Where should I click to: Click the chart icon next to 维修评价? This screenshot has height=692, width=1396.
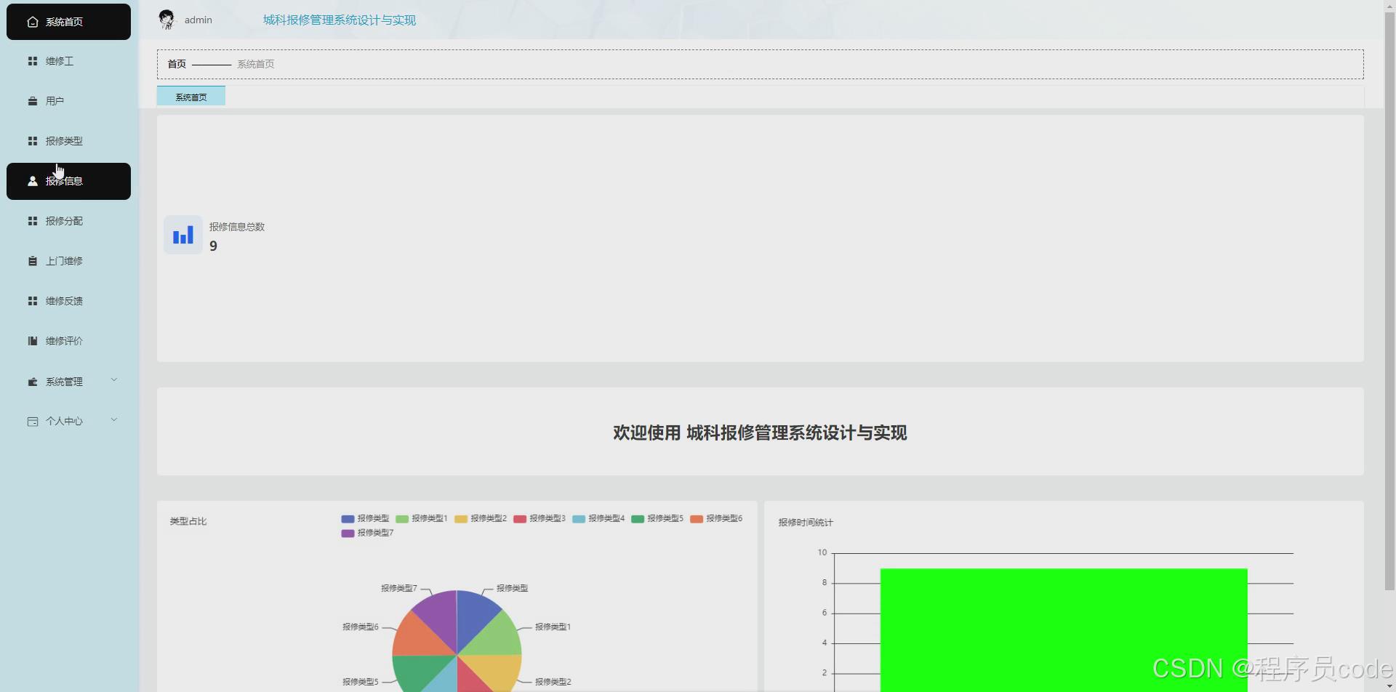point(33,341)
